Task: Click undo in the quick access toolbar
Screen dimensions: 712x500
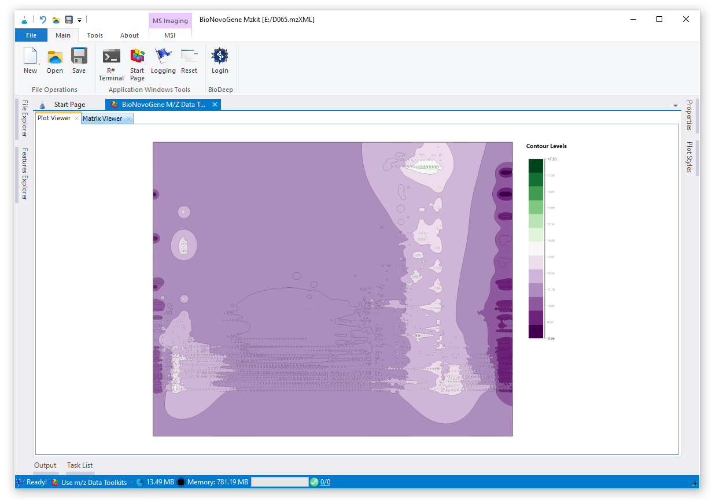Action: 43,20
